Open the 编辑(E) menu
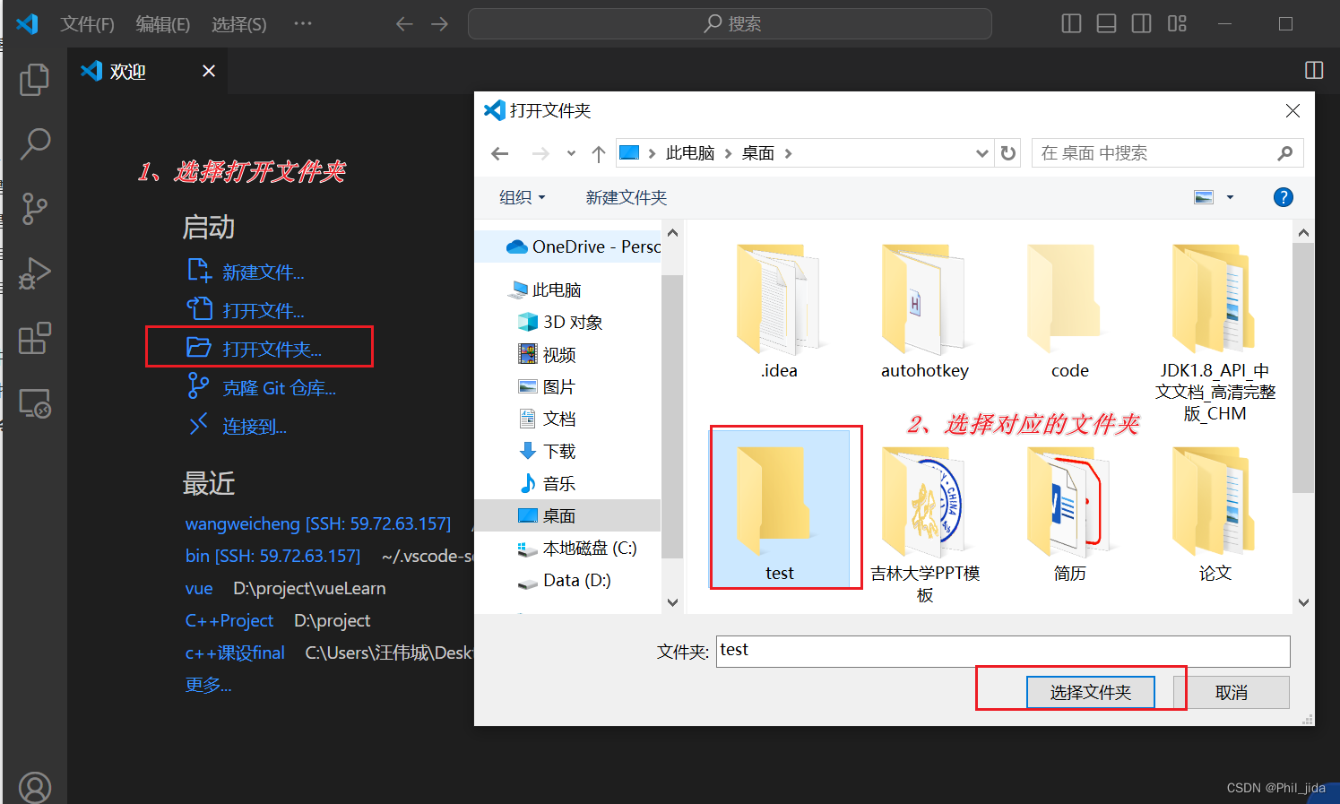The image size is (1340, 804). [162, 23]
